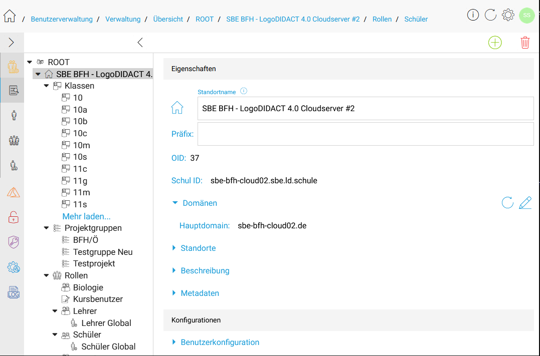Select Kursbenutzer role
The width and height of the screenshot is (540, 356).
point(98,299)
